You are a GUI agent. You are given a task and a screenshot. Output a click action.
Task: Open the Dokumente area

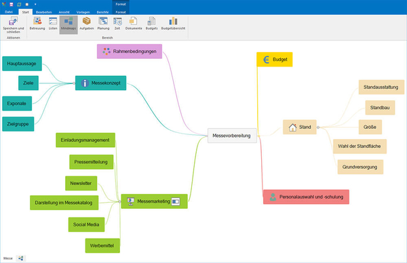point(134,24)
